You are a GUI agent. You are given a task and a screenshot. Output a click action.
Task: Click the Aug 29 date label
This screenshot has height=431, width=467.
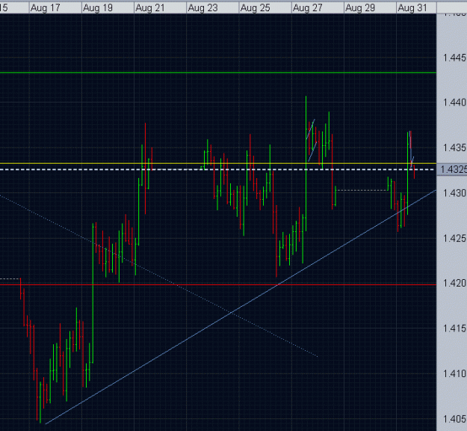pyautogui.click(x=360, y=8)
